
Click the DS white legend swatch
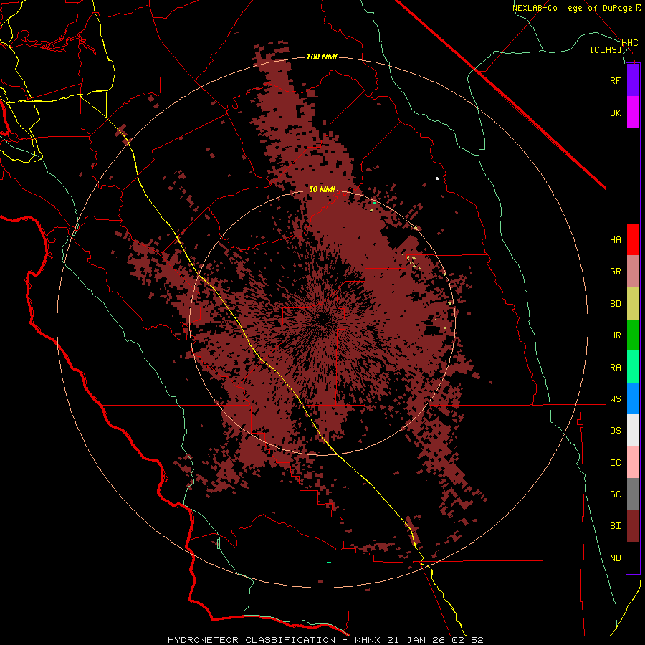pyautogui.click(x=633, y=430)
